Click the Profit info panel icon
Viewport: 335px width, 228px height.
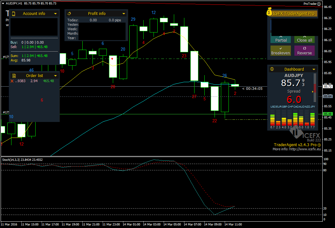(69, 13)
